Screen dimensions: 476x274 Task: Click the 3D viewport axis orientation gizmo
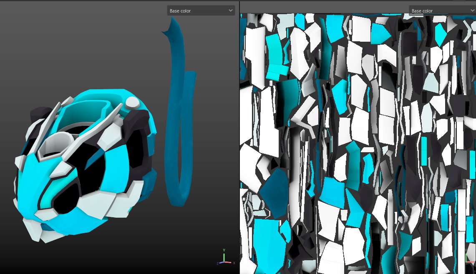[226, 257]
